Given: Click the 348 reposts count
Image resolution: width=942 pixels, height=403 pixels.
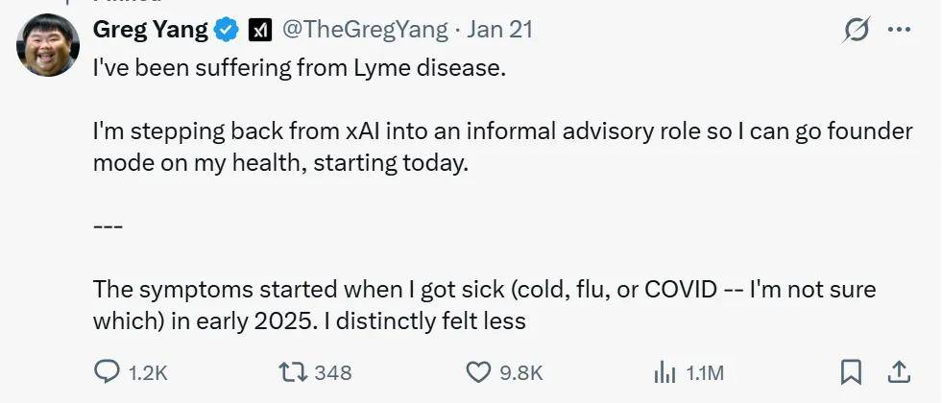Looking at the screenshot, I should click(x=333, y=372).
